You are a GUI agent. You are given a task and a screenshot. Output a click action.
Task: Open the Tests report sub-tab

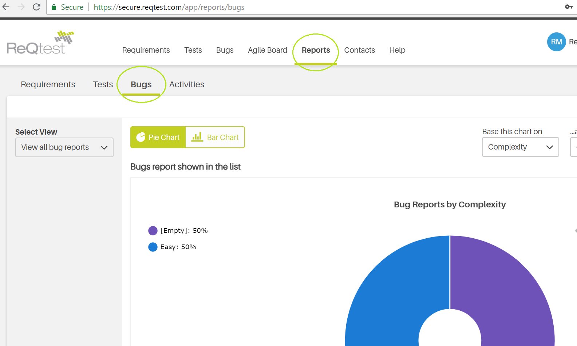103,84
